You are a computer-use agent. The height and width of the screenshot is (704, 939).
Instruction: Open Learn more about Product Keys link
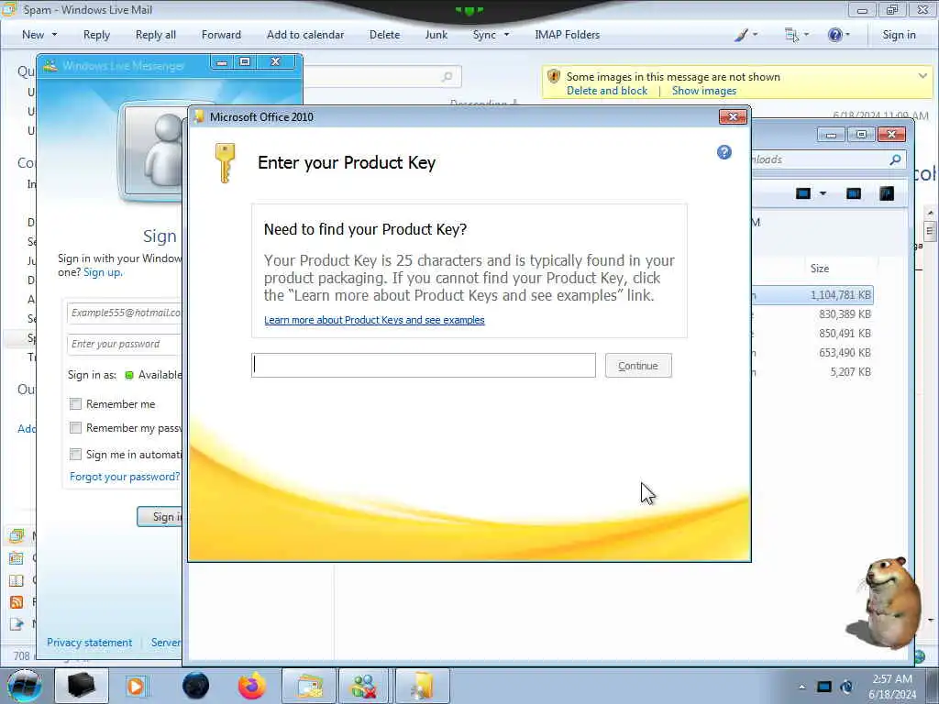(x=374, y=320)
